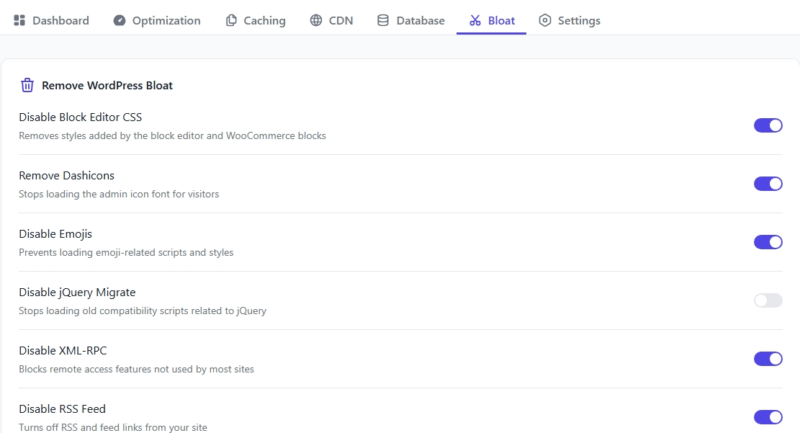
Task: Open the Database tab
Action: (410, 20)
